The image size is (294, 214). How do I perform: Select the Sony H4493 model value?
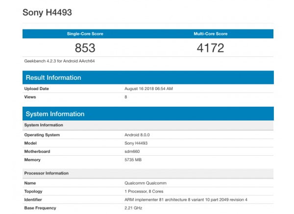136,143
